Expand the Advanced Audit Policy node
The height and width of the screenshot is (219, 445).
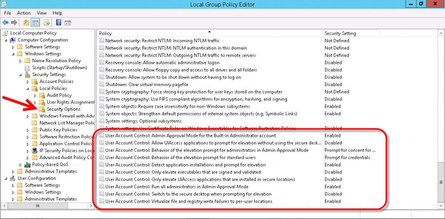(28, 157)
